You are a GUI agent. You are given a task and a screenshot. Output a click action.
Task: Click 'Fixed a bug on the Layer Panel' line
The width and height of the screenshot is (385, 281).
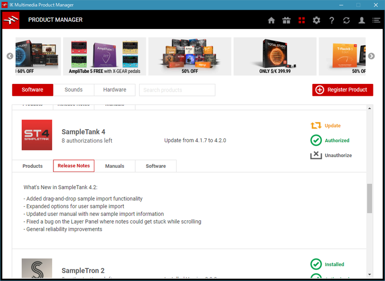pos(112,222)
